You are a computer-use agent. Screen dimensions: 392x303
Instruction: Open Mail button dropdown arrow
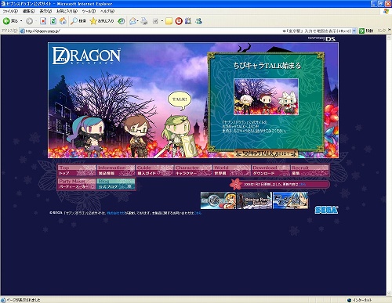click(138, 21)
